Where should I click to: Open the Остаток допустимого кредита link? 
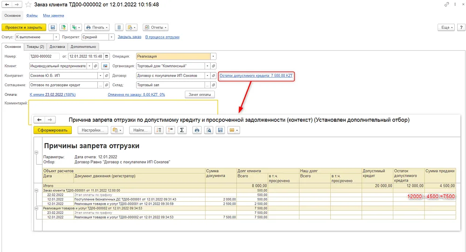coord(256,76)
